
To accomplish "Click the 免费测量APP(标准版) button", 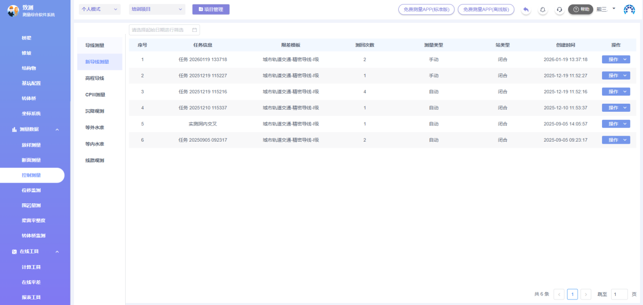I will pos(426,10).
